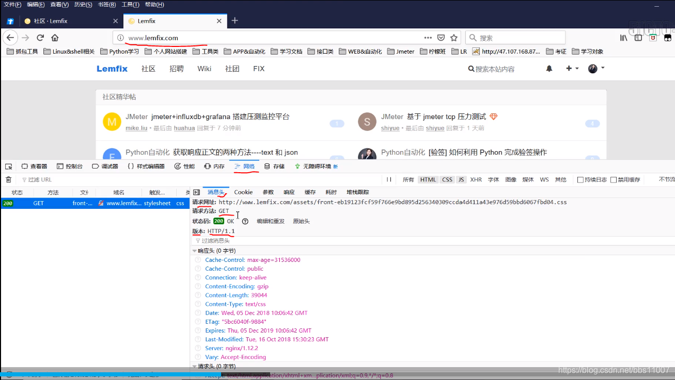The width and height of the screenshot is (675, 380).
Task: Open the Jmeter bookmarks folder
Action: click(x=401, y=52)
